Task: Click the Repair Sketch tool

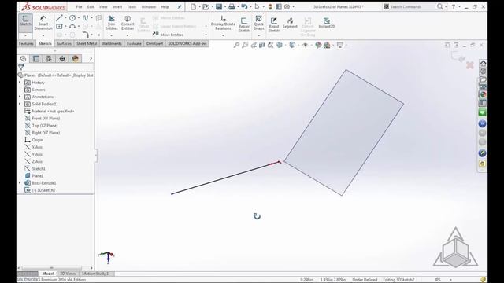Action: (x=244, y=24)
